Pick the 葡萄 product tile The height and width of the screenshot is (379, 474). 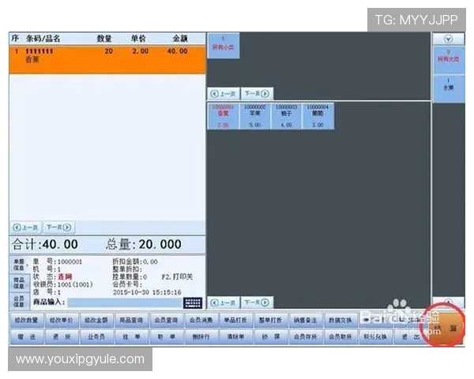318,115
